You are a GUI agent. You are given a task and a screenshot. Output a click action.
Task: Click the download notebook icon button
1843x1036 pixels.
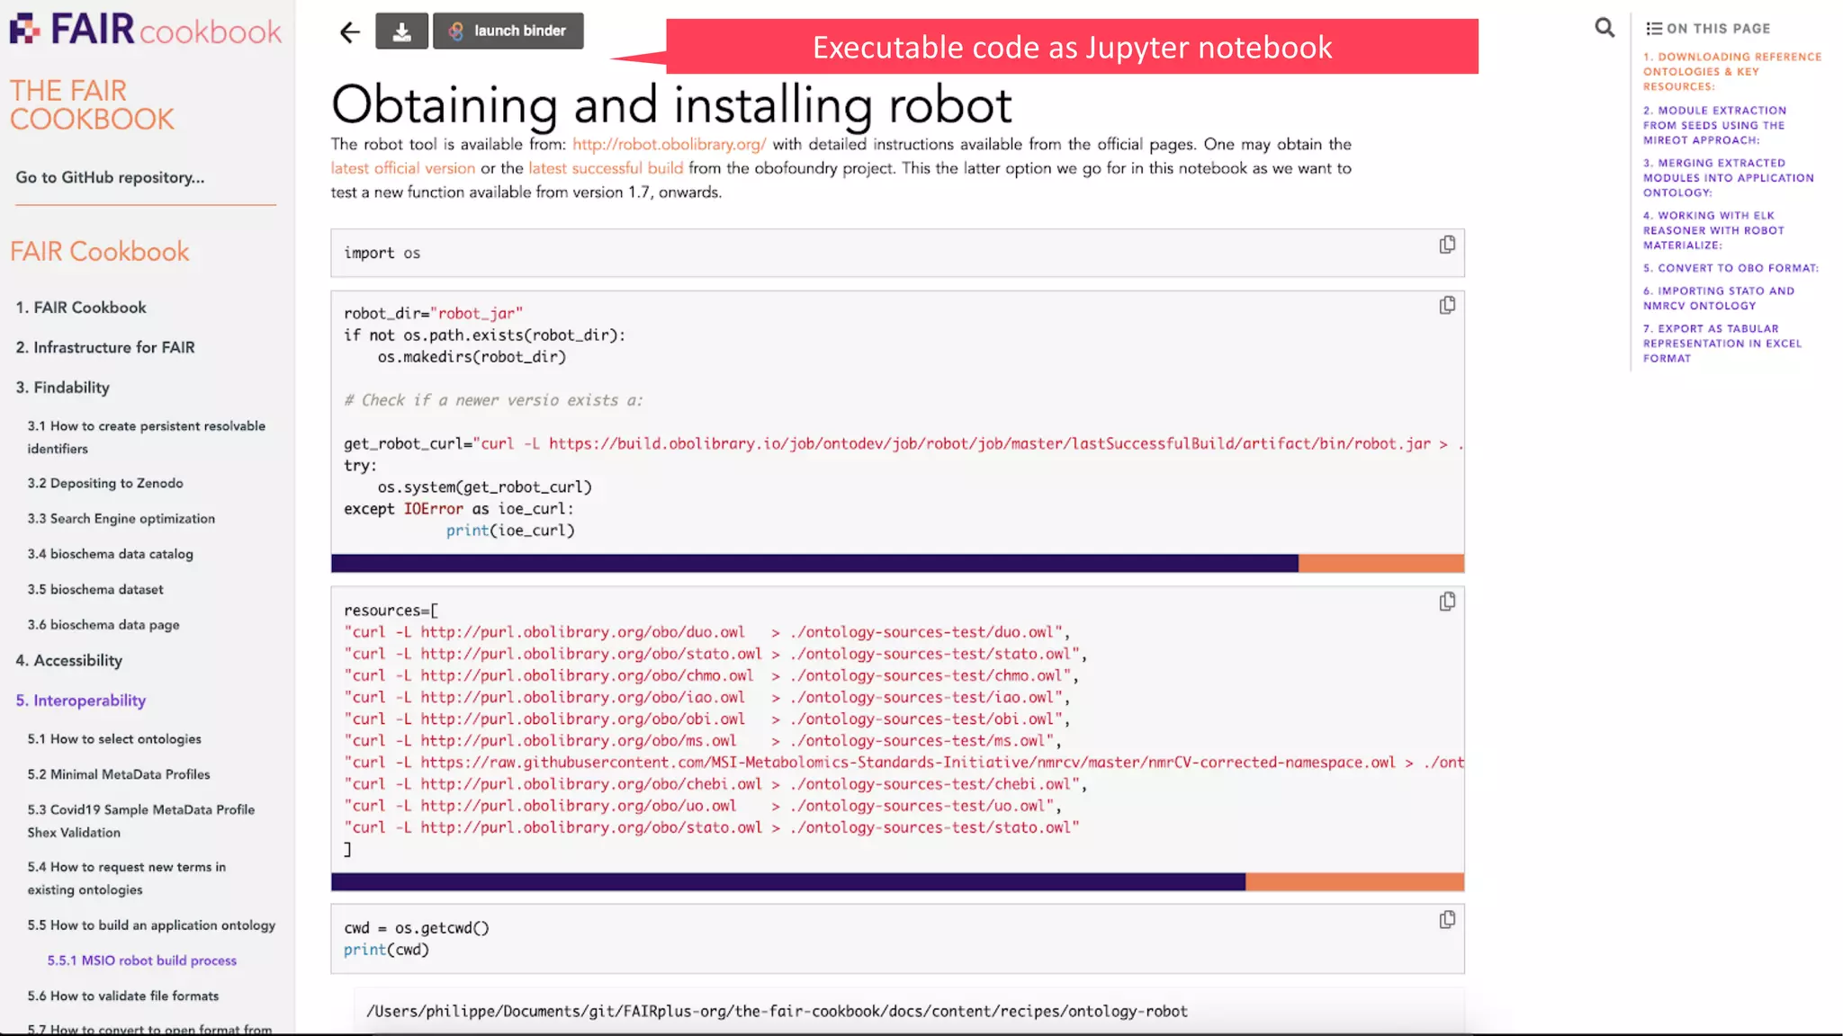(x=401, y=31)
